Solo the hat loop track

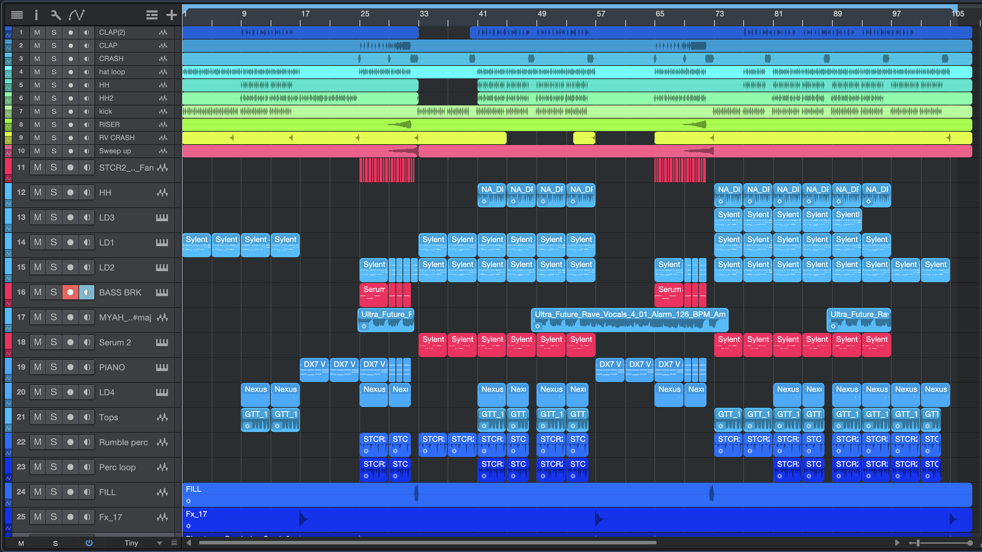coord(54,72)
